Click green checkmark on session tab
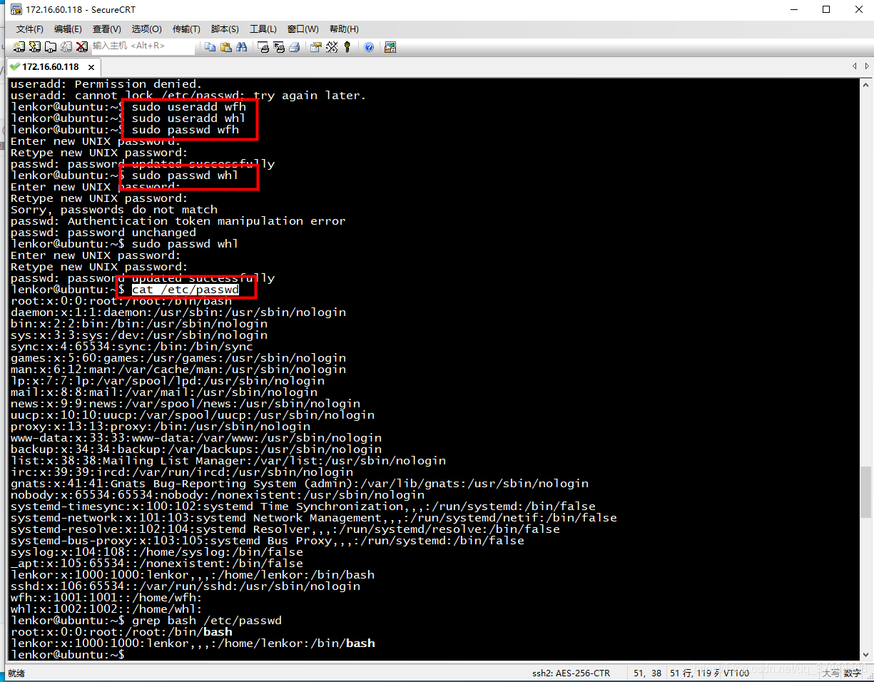The height and width of the screenshot is (682, 874). [x=14, y=66]
